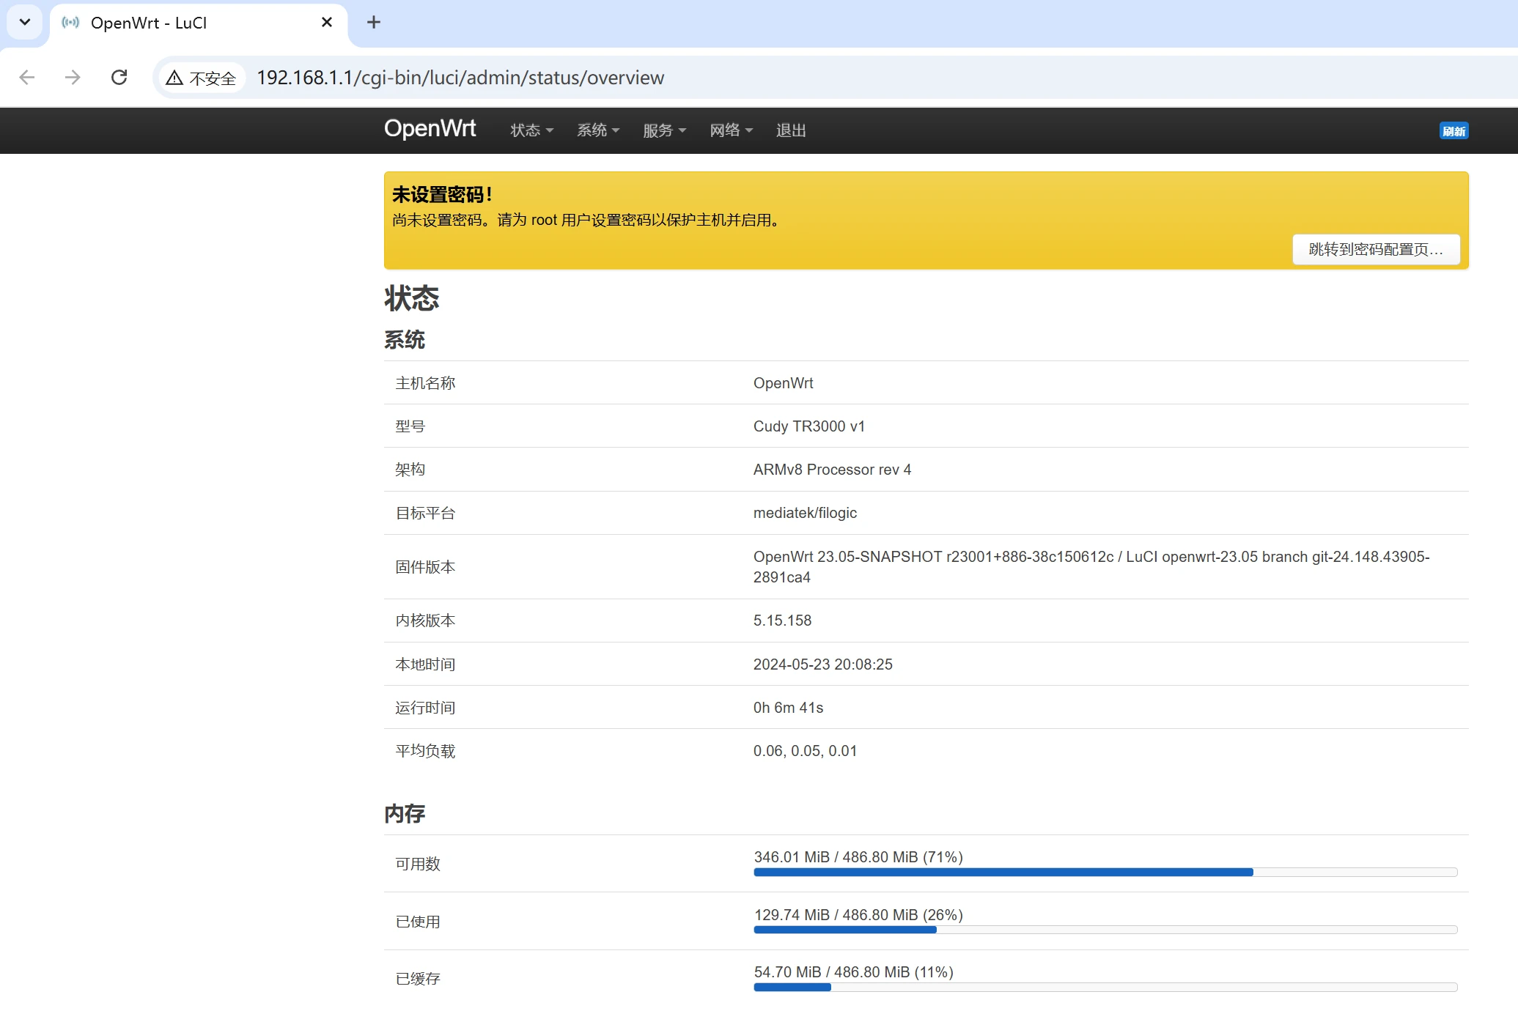The width and height of the screenshot is (1518, 1022).
Task: Click the 平均负载 row label
Action: [x=425, y=751]
